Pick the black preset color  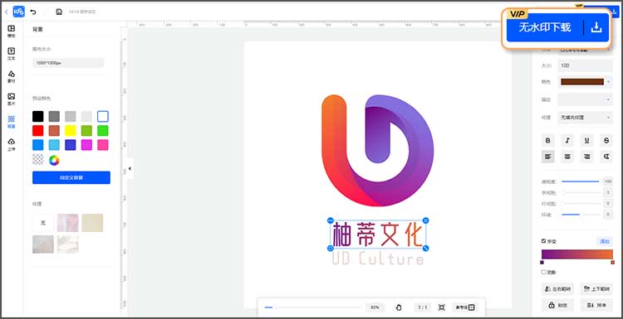[x=37, y=117]
